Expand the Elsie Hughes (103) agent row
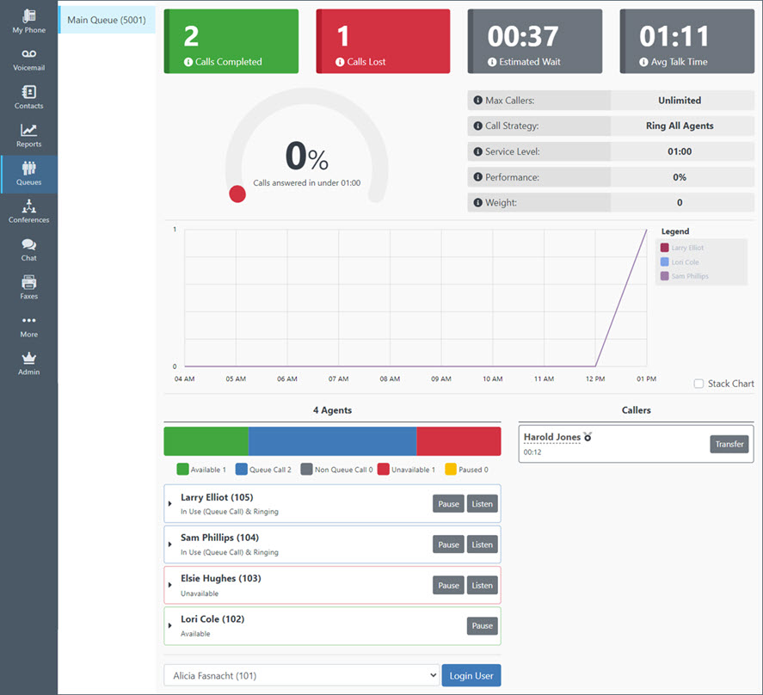Image resolution: width=763 pixels, height=695 pixels. click(169, 585)
